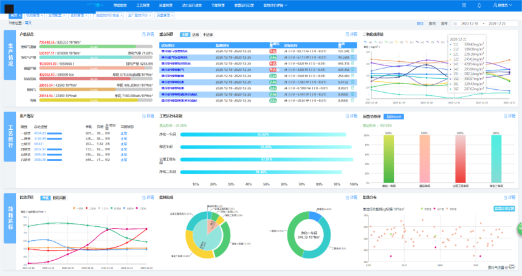The image size is (522, 276).
Task: Open 详情 in 重点指标 panel
Action: pyautogui.click(x=351, y=35)
